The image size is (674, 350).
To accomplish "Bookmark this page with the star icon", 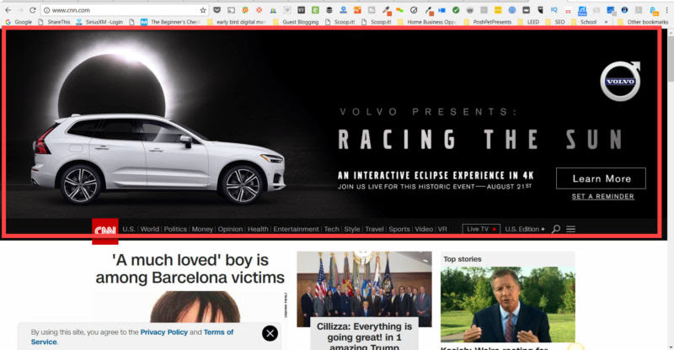I will pos(203,10).
